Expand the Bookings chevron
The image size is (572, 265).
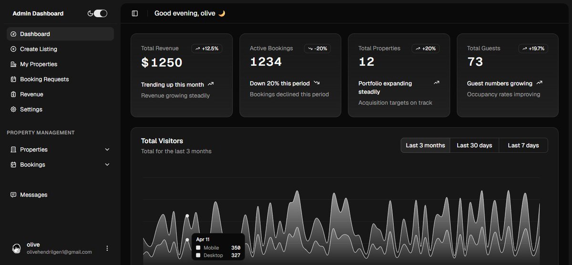coord(107,165)
